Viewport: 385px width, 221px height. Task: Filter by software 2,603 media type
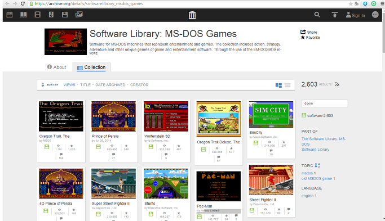tap(317, 116)
